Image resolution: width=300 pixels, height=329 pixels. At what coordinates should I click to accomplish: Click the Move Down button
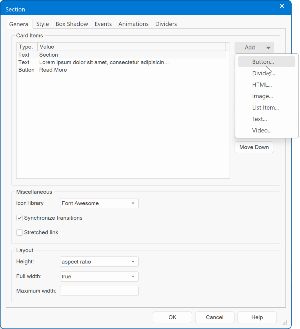pyautogui.click(x=254, y=147)
